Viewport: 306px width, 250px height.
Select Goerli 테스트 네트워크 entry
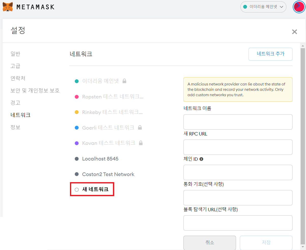(x=108, y=128)
